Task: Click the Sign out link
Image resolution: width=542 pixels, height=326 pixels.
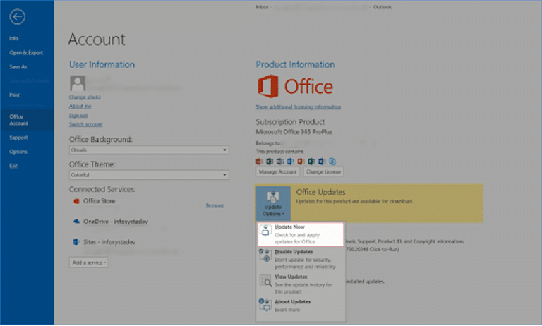Action: coord(78,116)
